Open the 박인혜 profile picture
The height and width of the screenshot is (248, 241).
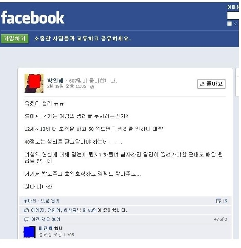tap(34, 83)
